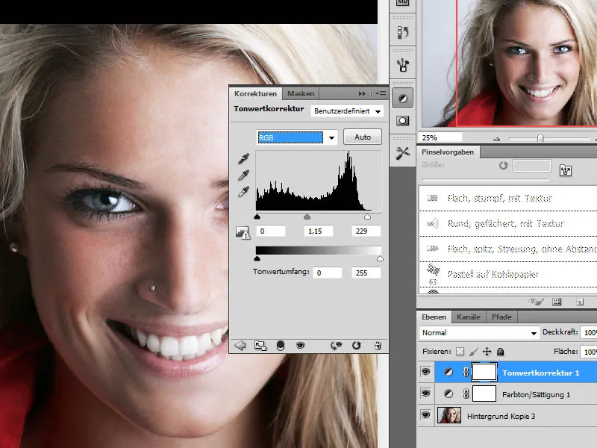Select the white point eyedropper
Screen dimensions: 597x448
tap(243, 191)
